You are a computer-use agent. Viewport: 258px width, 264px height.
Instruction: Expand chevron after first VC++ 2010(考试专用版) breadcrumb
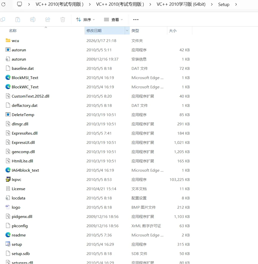[90, 4]
